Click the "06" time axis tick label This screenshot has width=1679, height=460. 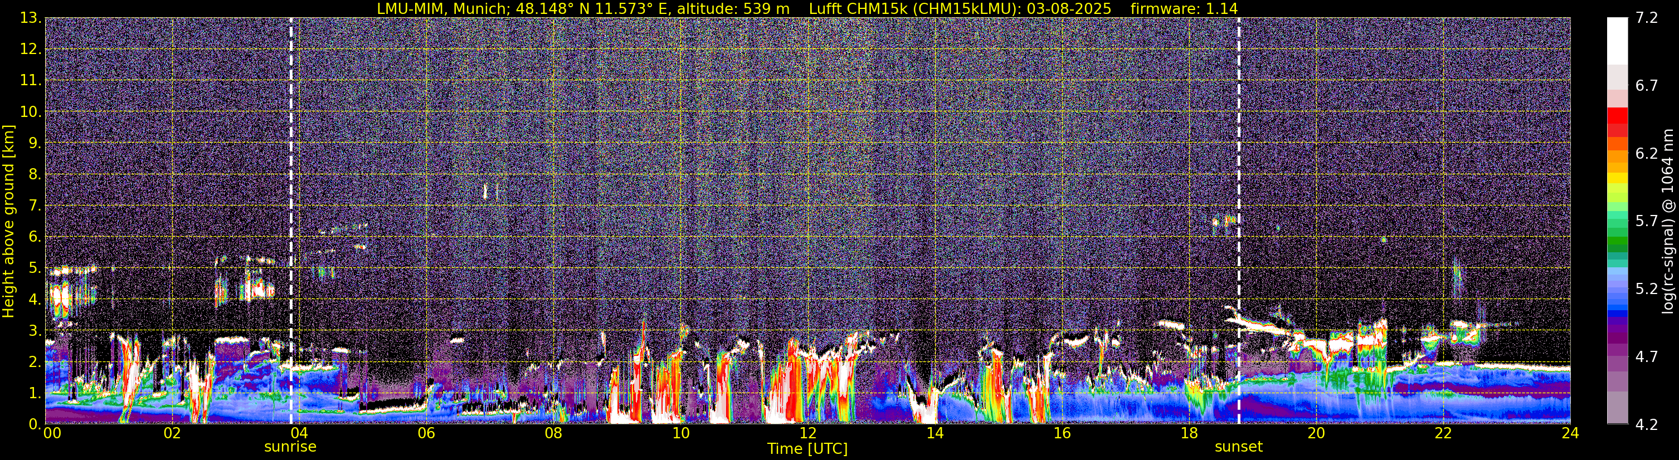[x=426, y=433]
